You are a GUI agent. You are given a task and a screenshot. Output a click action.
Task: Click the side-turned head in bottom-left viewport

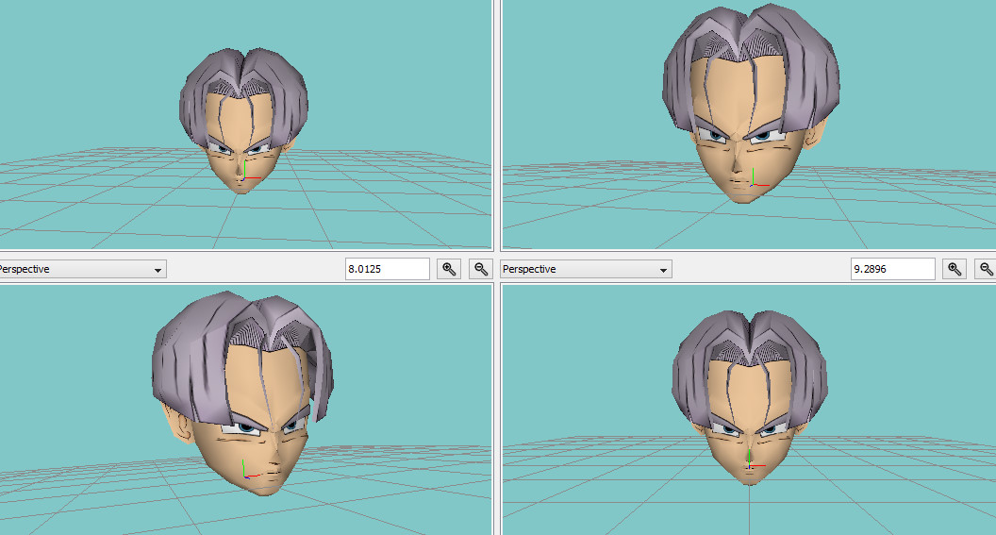click(x=242, y=393)
